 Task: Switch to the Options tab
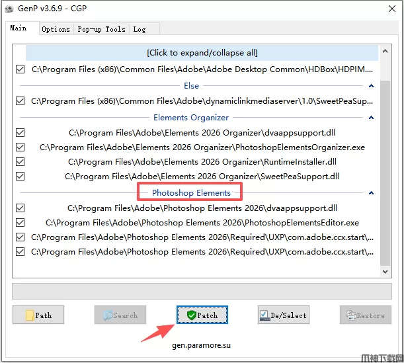coord(56,29)
